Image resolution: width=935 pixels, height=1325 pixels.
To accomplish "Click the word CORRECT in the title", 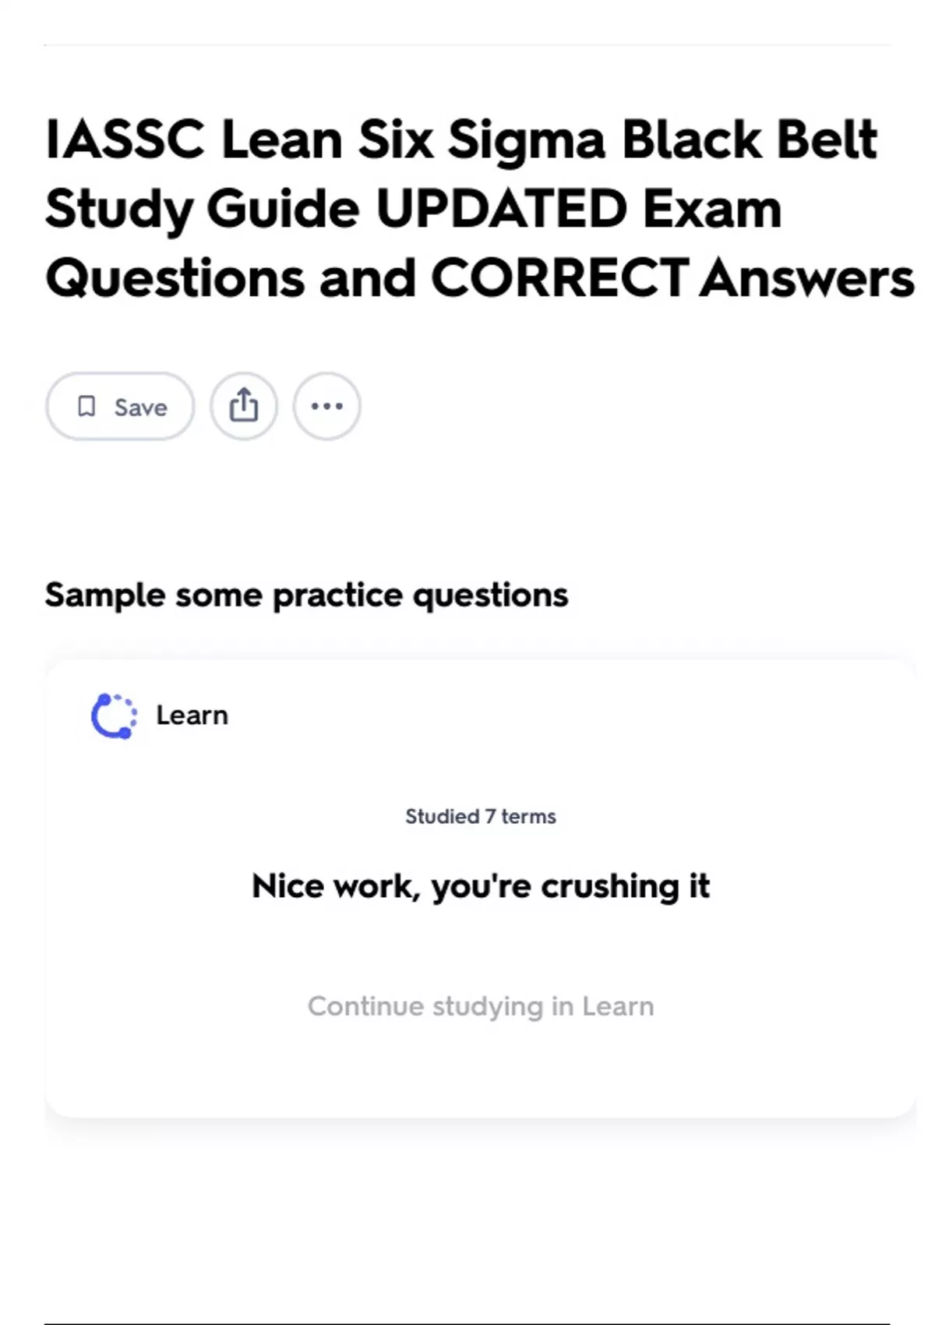I will (559, 278).
